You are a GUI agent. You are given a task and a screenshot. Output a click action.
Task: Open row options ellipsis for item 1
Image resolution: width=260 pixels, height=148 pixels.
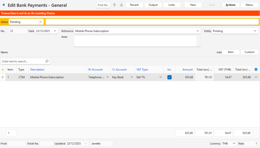point(256,77)
